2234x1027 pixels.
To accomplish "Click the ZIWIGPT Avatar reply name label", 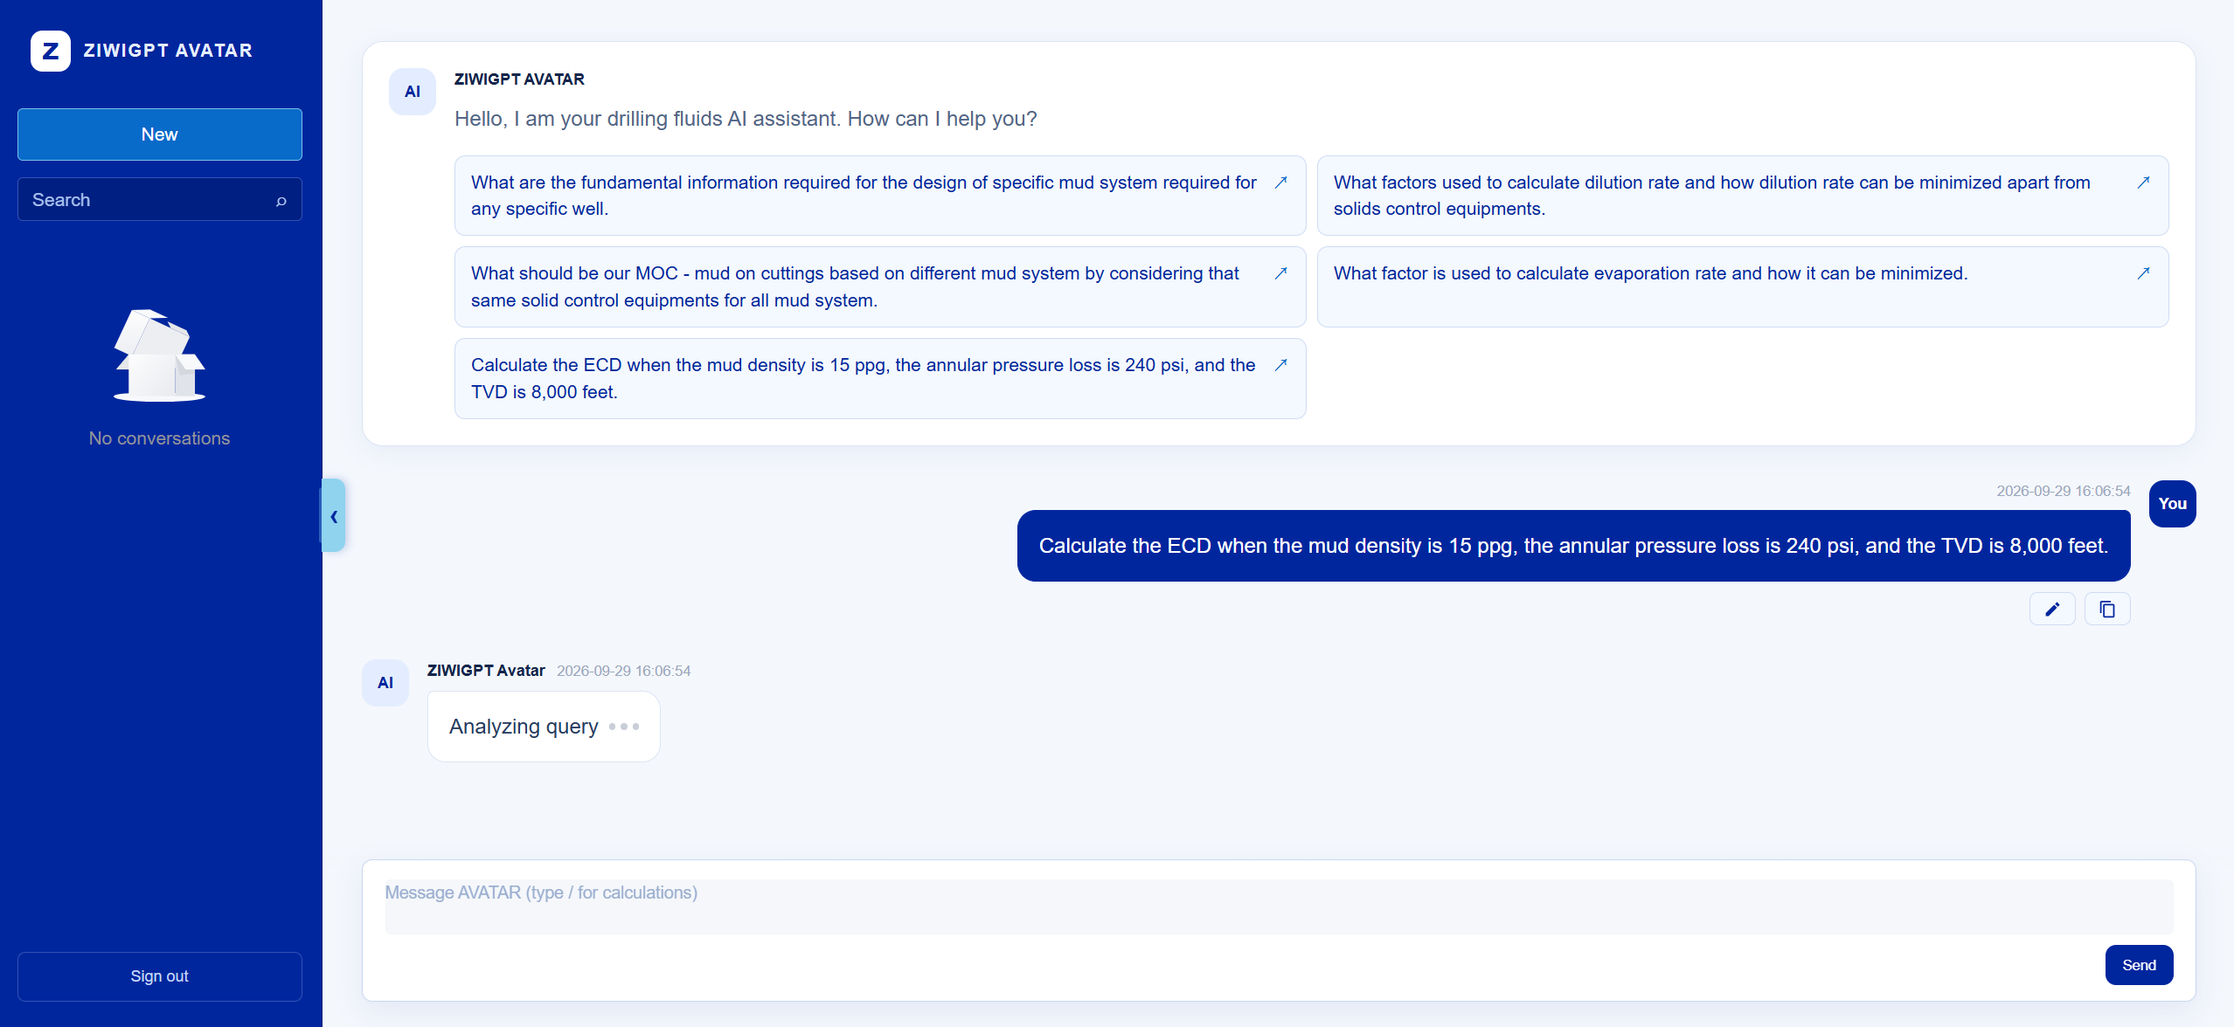I will (486, 671).
